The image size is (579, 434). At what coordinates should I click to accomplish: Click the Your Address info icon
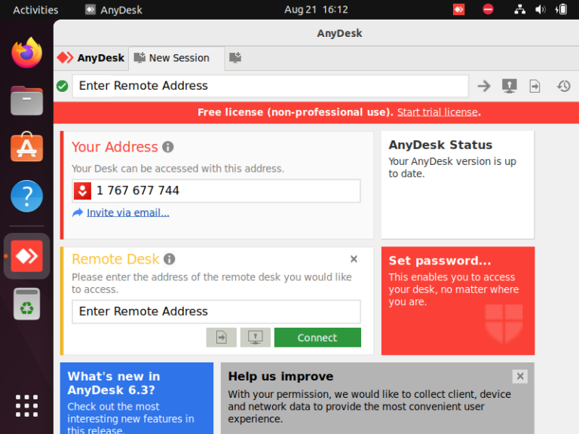[x=168, y=147]
